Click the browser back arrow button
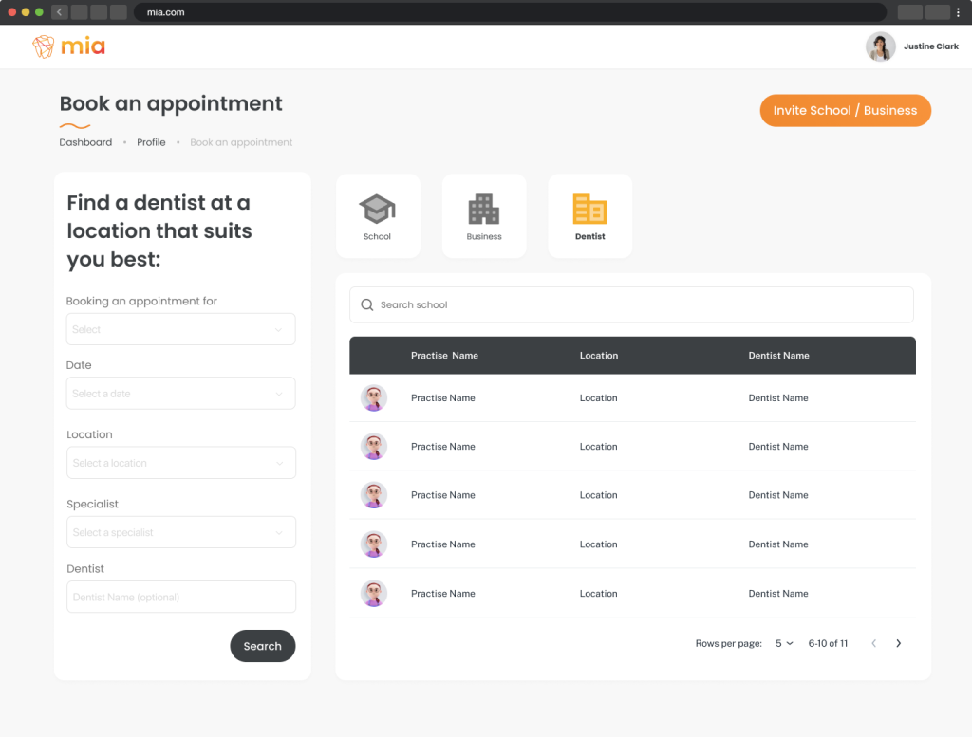The height and width of the screenshot is (737, 972). [60, 12]
